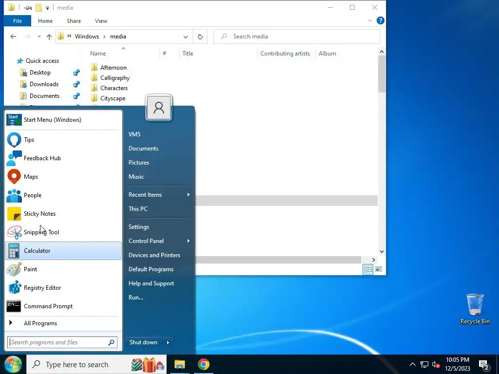Click the search magnifier in Start menu
The image size is (499, 374).
112,342
